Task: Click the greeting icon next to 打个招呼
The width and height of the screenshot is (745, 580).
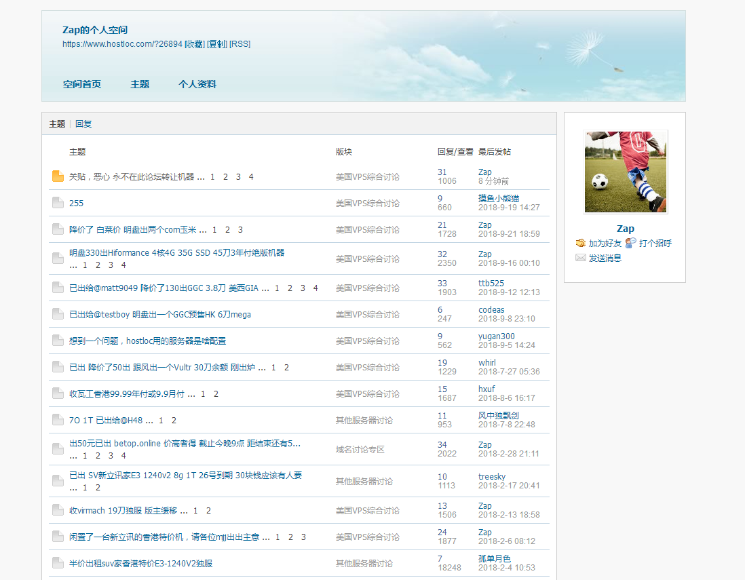Action: point(630,243)
